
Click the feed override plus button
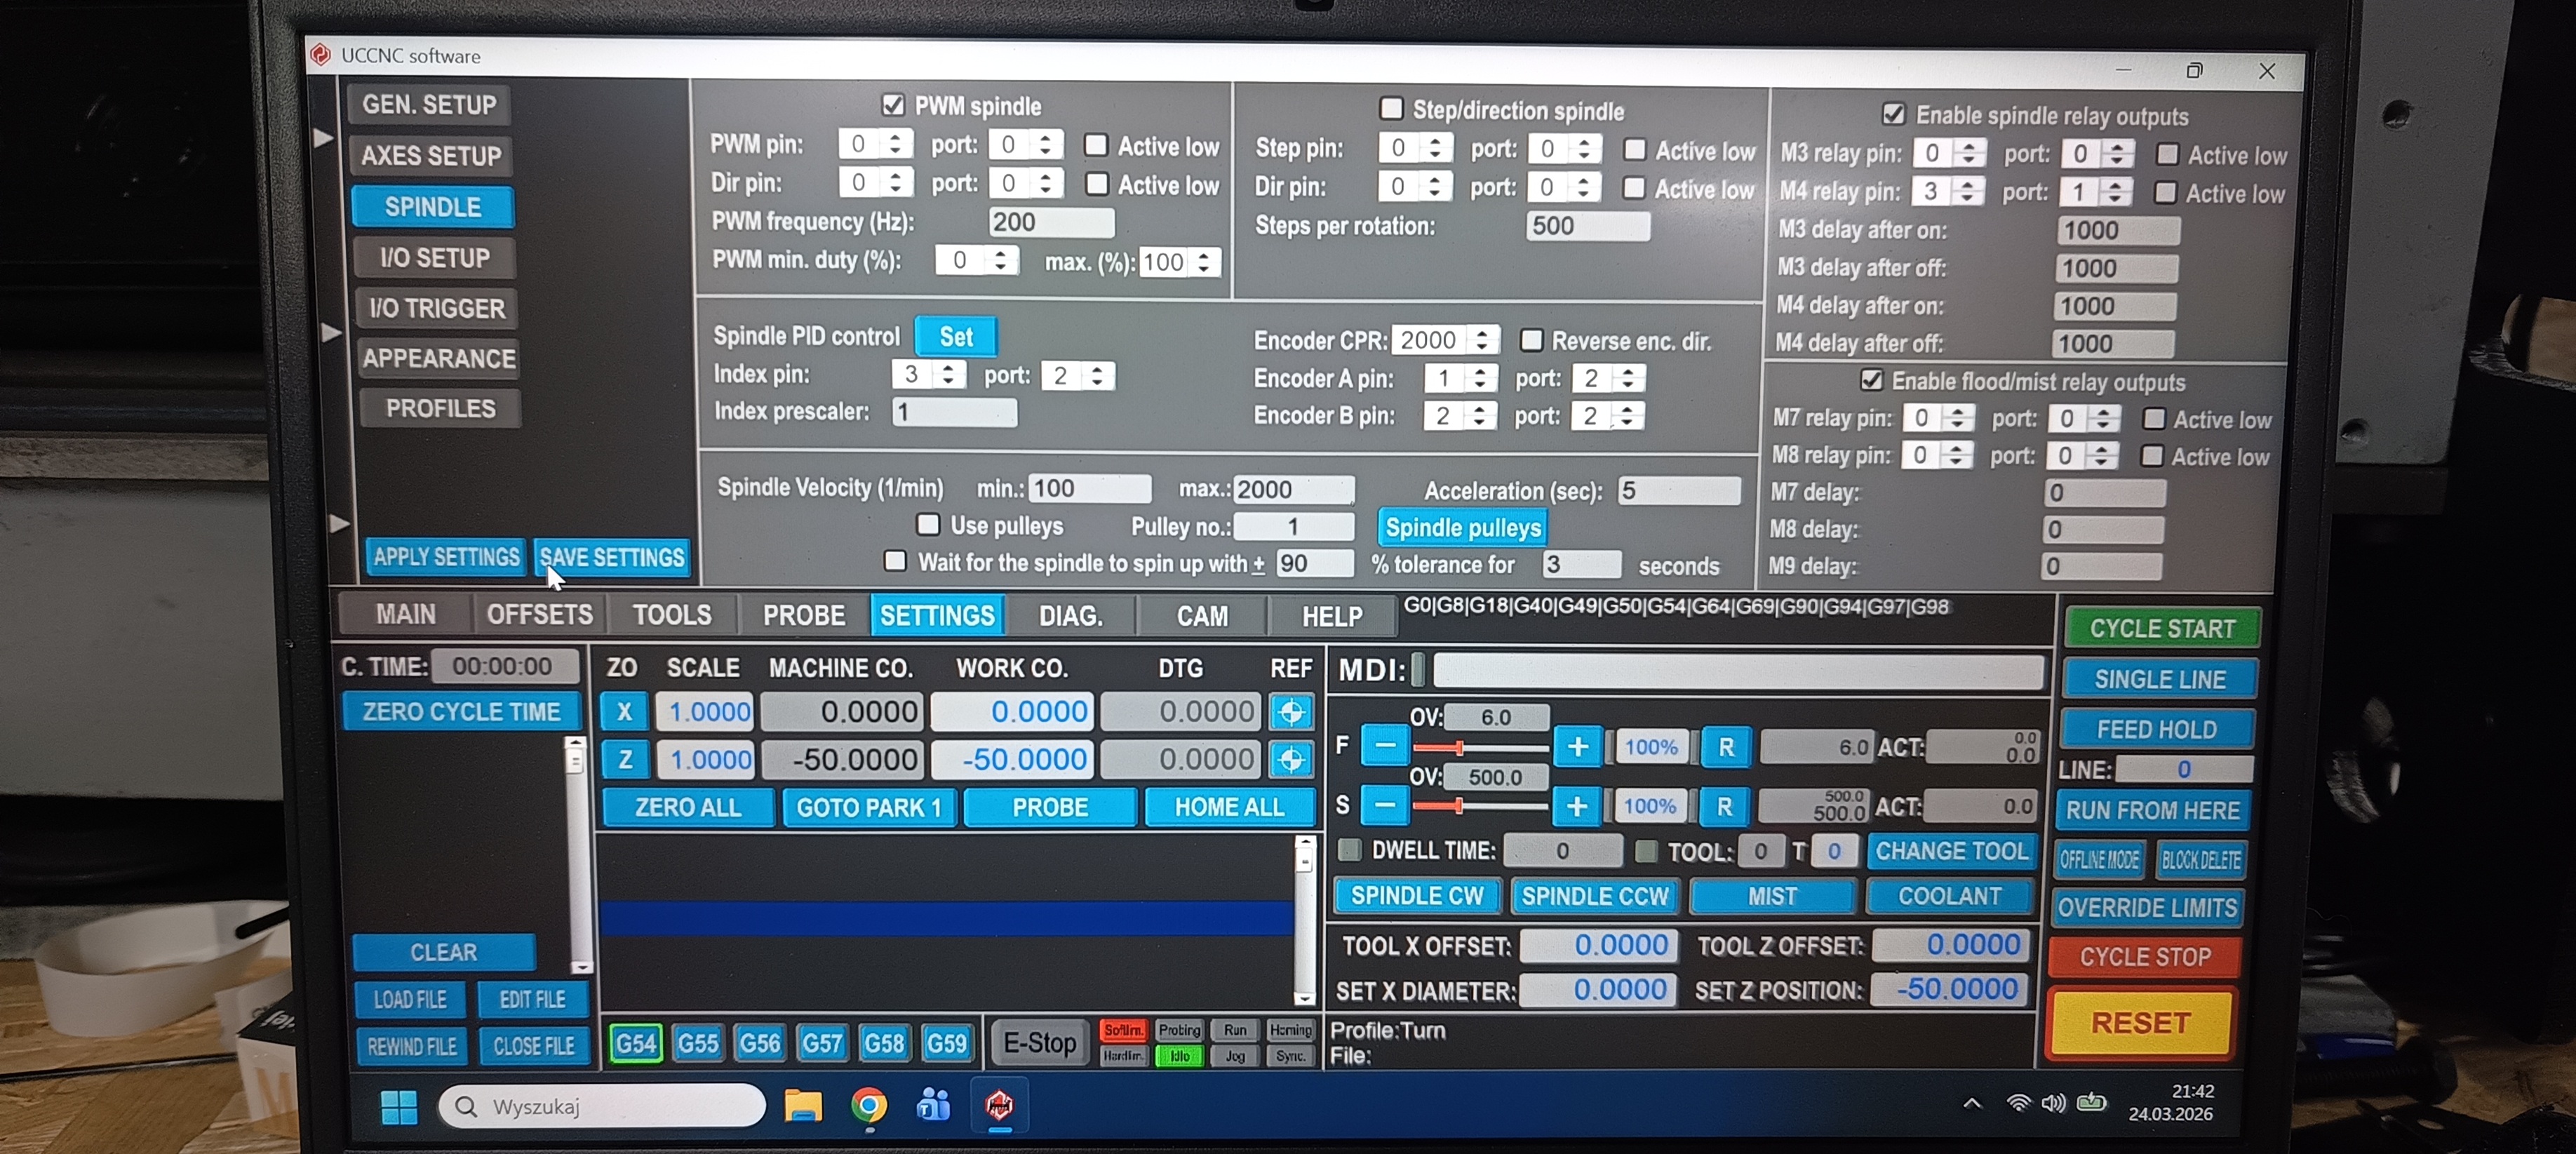point(1578,747)
